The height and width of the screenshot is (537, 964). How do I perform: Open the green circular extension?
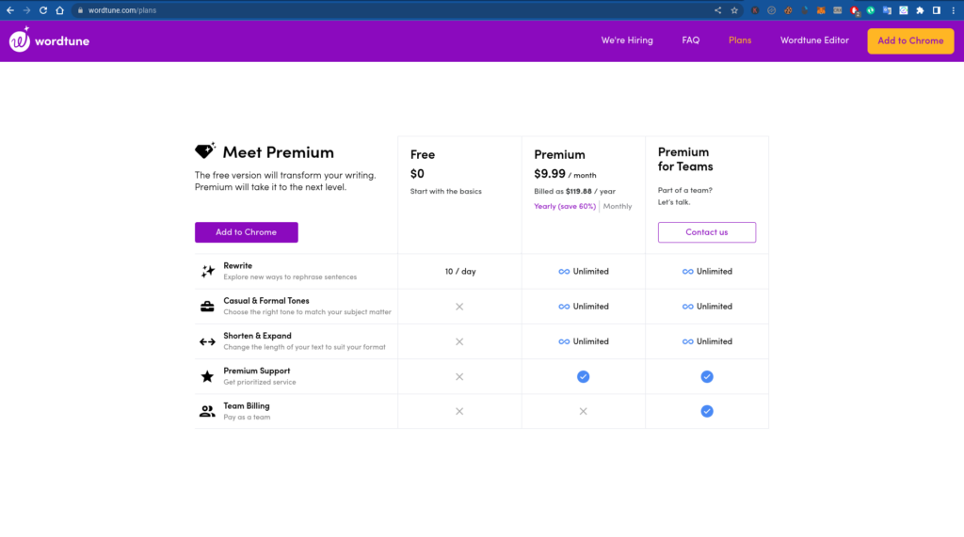[x=871, y=10]
